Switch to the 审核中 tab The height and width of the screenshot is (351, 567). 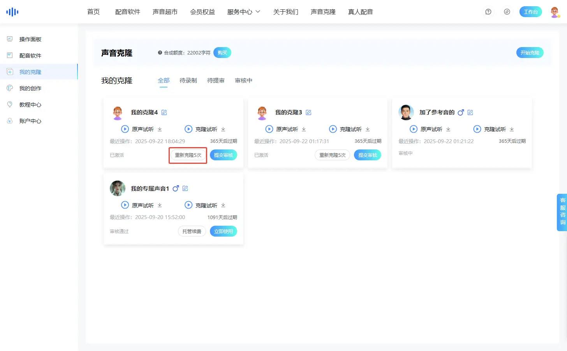point(243,81)
